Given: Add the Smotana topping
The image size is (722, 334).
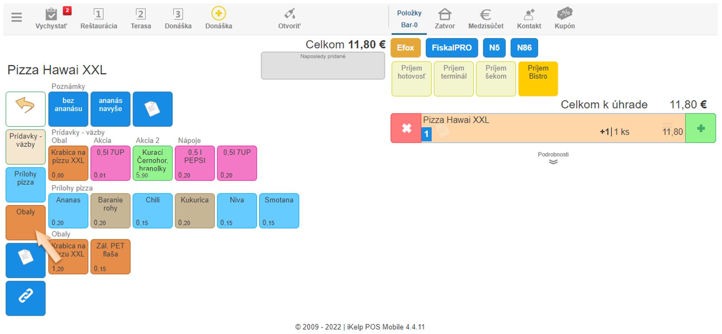Looking at the screenshot, I should 279,210.
